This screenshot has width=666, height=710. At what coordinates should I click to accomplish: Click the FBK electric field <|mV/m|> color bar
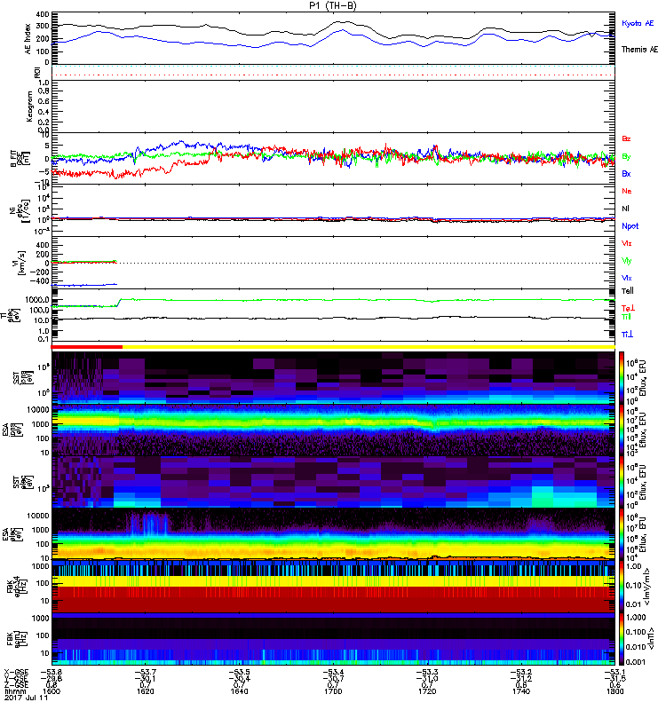tap(622, 587)
